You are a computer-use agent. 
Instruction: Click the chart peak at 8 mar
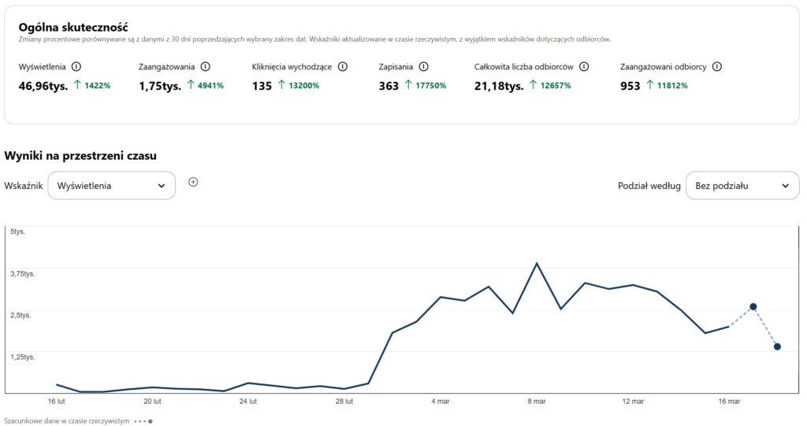tap(537, 263)
